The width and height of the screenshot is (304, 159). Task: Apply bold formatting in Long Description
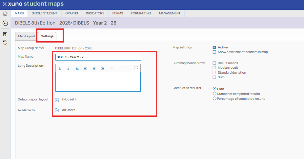(60, 68)
